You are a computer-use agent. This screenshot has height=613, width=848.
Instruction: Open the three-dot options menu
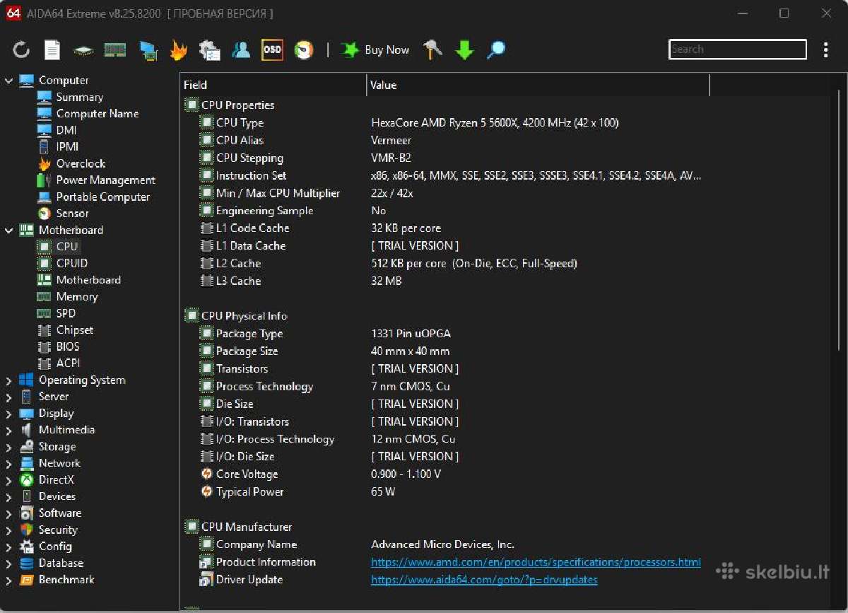click(825, 49)
